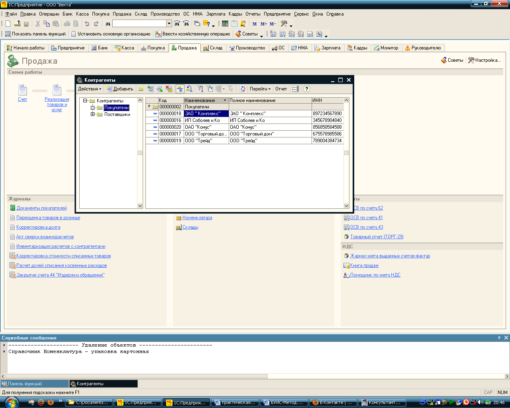Click the M+ memory button

pyautogui.click(x=264, y=24)
